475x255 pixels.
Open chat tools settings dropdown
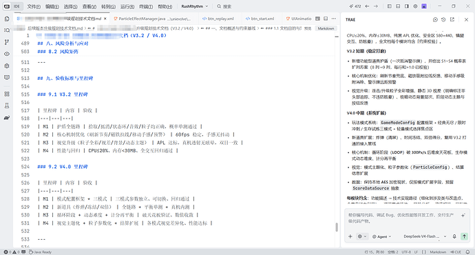361,236
